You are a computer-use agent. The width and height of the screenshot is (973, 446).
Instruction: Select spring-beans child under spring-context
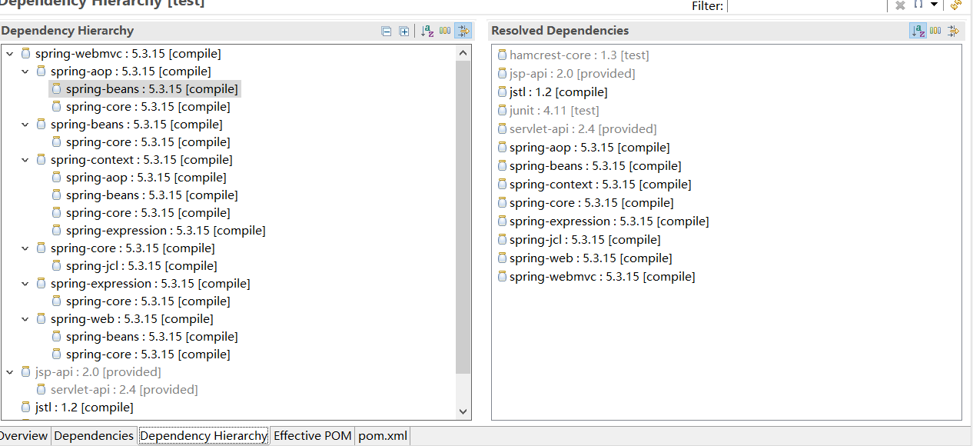tap(152, 195)
